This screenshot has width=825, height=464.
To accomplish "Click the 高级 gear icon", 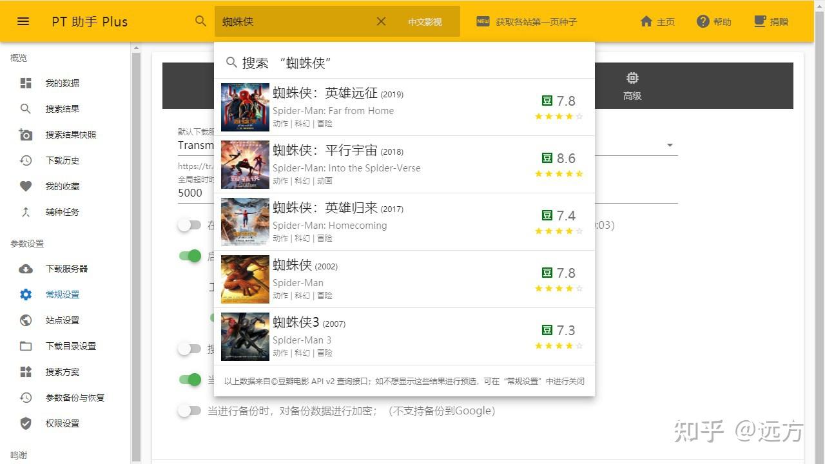I will [632, 78].
